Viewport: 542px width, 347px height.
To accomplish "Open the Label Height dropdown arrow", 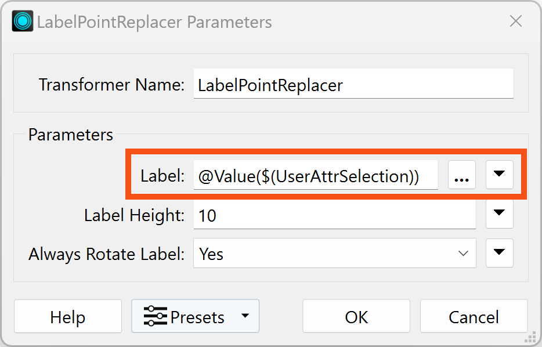I will click(499, 214).
